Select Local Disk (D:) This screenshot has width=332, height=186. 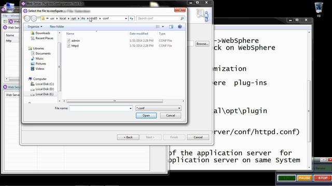point(45,89)
